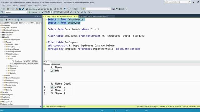200x112 pixels.
Task: Open the Query menu
Action: coord(15,6)
